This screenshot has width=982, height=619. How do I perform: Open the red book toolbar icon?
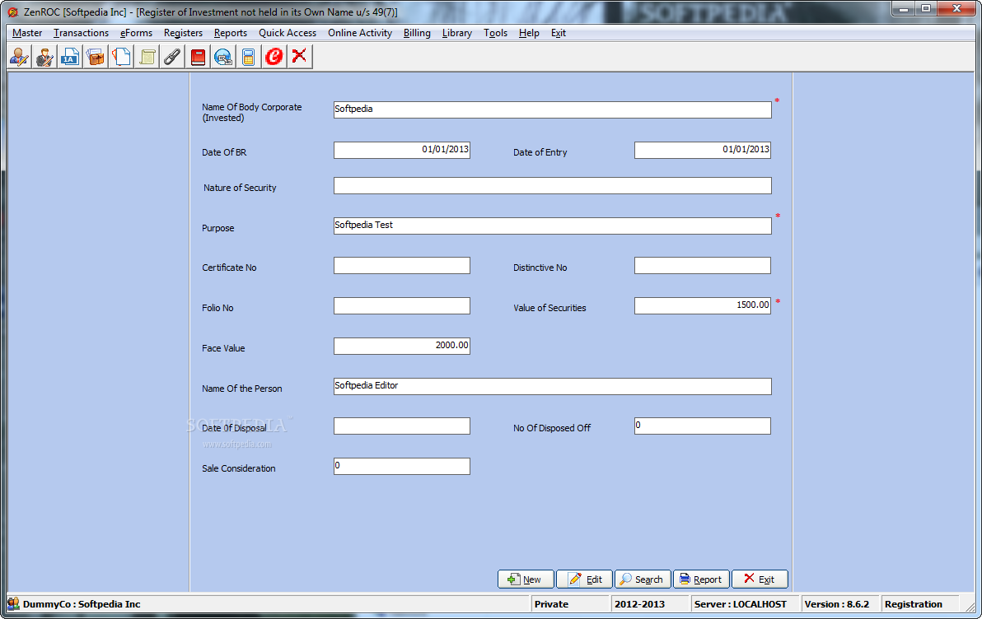[198, 57]
